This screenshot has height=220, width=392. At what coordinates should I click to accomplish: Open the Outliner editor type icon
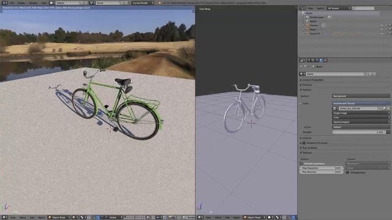(x=302, y=8)
